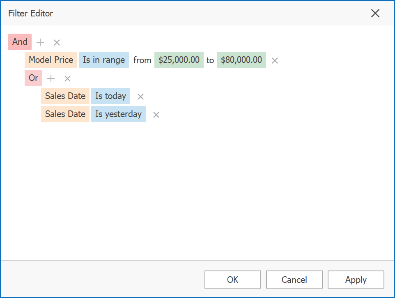
Task: Click the plus icon beside Or
Action: [51, 78]
